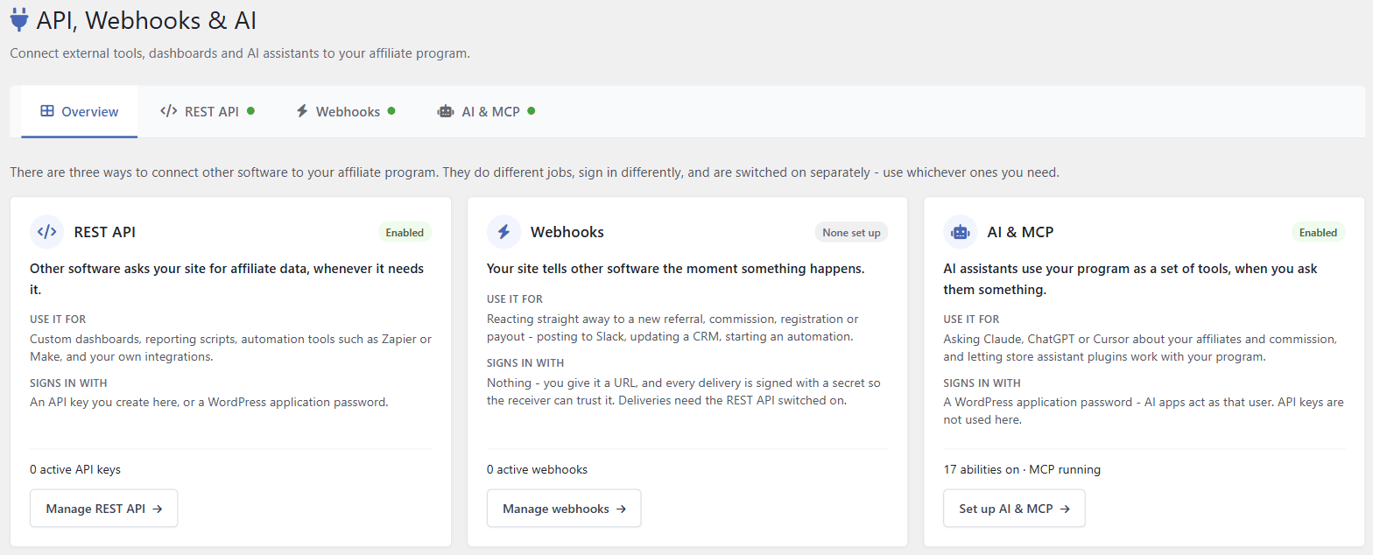1373x555 pixels.
Task: Click the Enabled badge on AI & MCP card
Action: [1318, 232]
